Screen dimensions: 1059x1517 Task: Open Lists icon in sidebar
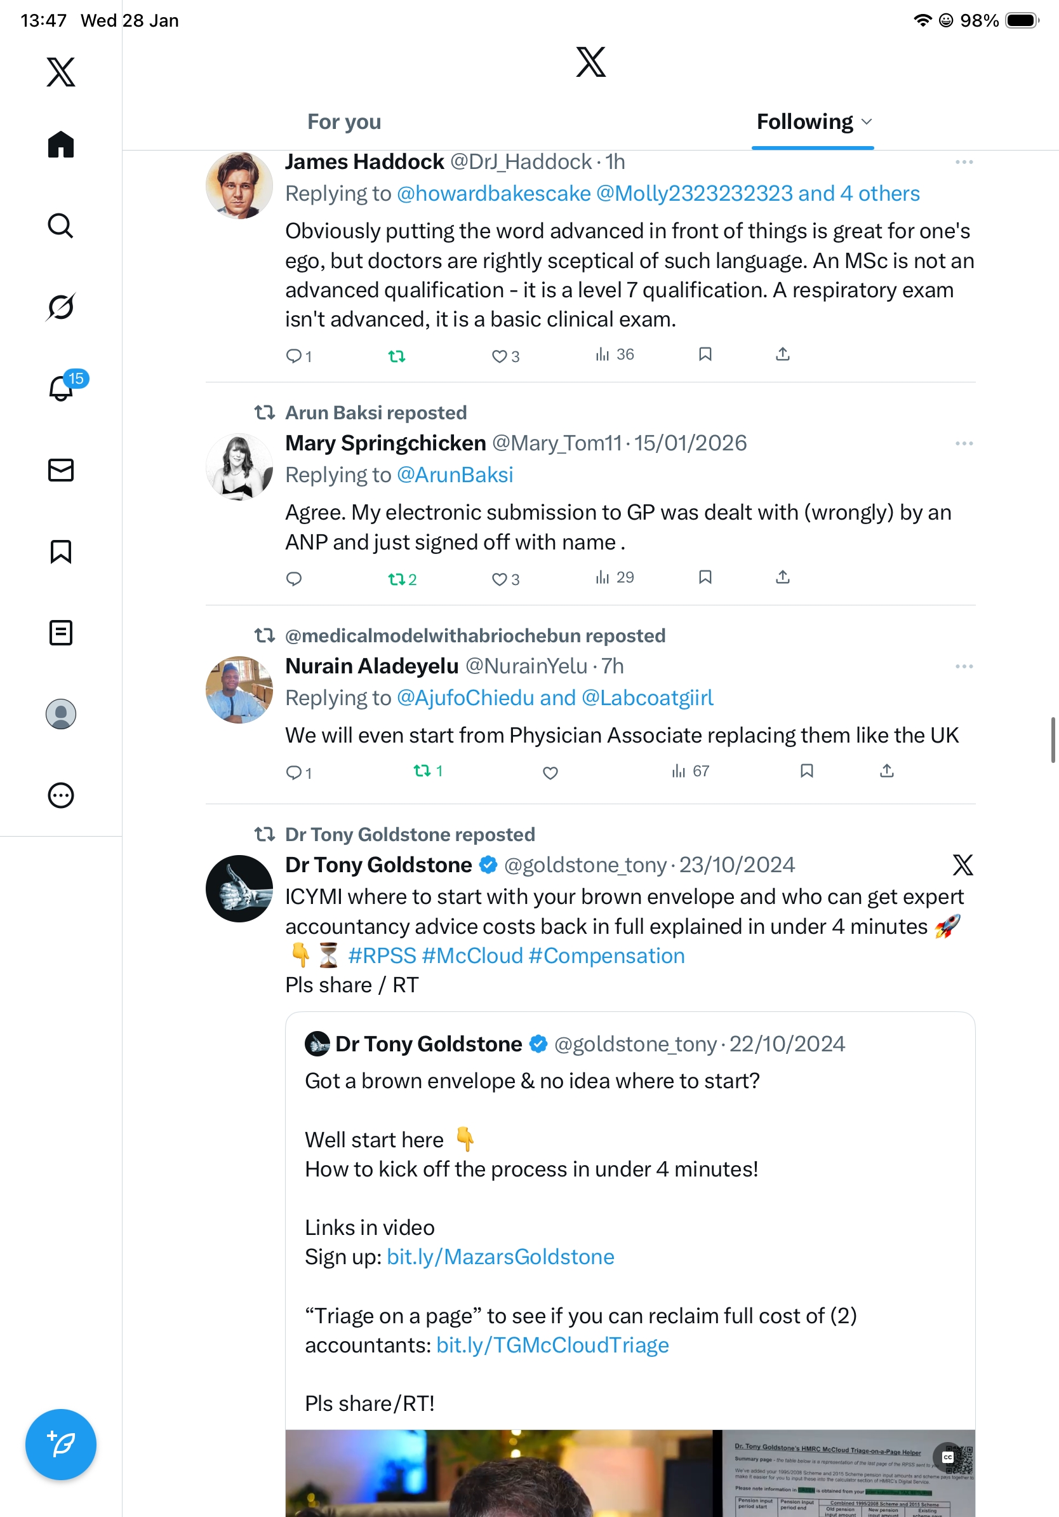(x=61, y=632)
